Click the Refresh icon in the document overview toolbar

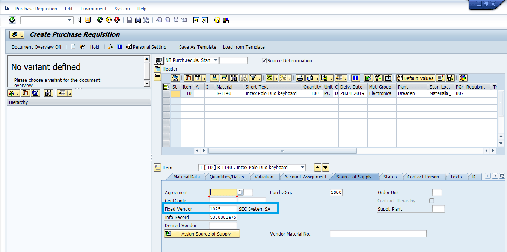[36, 93]
